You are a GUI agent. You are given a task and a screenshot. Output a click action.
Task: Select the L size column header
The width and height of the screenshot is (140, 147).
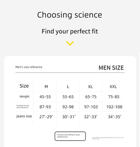[x=68, y=87]
